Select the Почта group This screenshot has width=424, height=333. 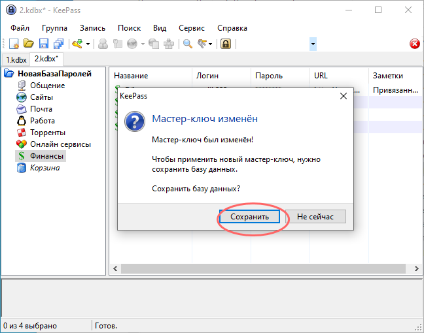pos(41,109)
